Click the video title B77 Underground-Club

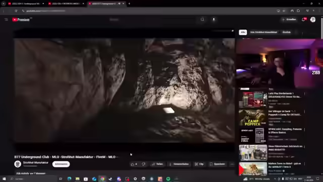[x=66, y=157]
